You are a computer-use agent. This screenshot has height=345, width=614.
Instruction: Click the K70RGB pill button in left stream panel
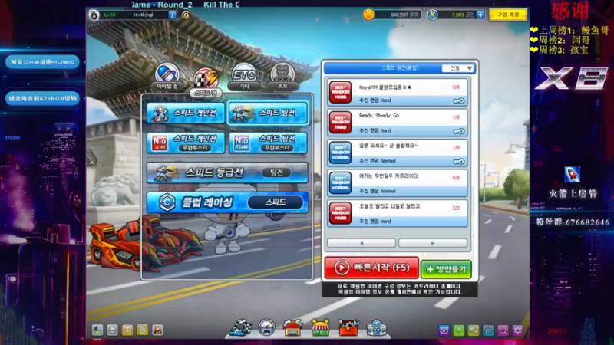click(42, 98)
